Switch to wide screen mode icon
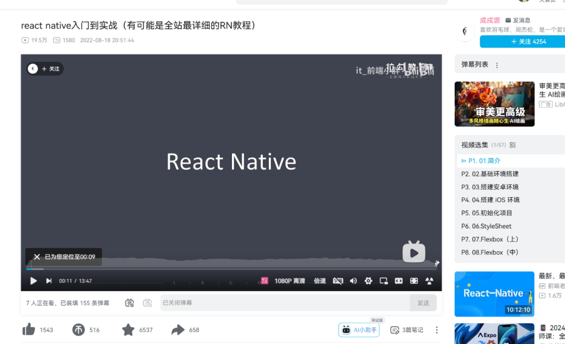This screenshot has width=565, height=344. [399, 281]
